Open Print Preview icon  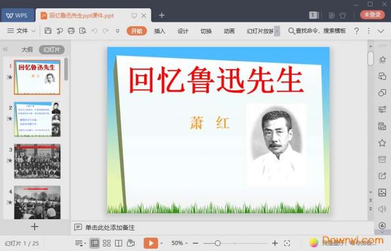[x=83, y=31]
